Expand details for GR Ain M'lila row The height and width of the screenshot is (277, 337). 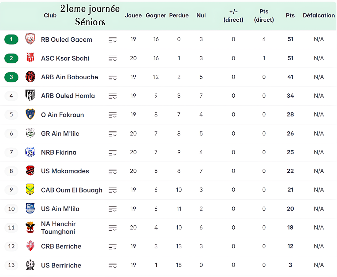[x=113, y=134]
